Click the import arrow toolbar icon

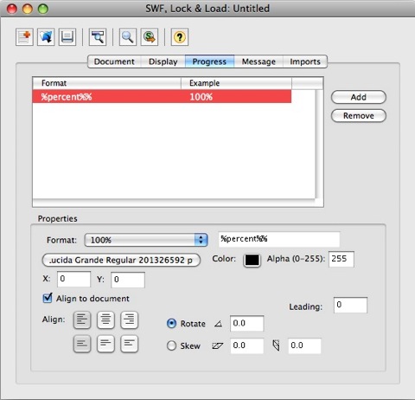pos(46,37)
